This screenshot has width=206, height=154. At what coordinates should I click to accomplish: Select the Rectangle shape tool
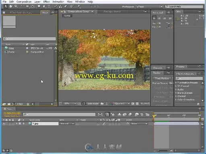click(39, 6)
